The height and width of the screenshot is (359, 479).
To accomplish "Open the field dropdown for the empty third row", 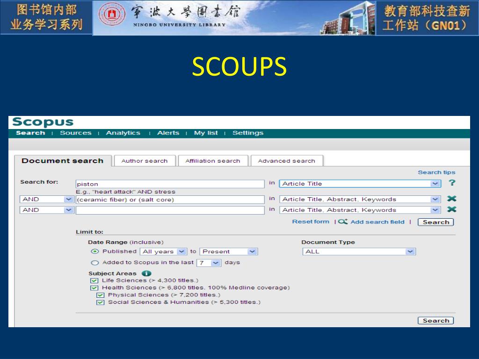I will [360, 210].
